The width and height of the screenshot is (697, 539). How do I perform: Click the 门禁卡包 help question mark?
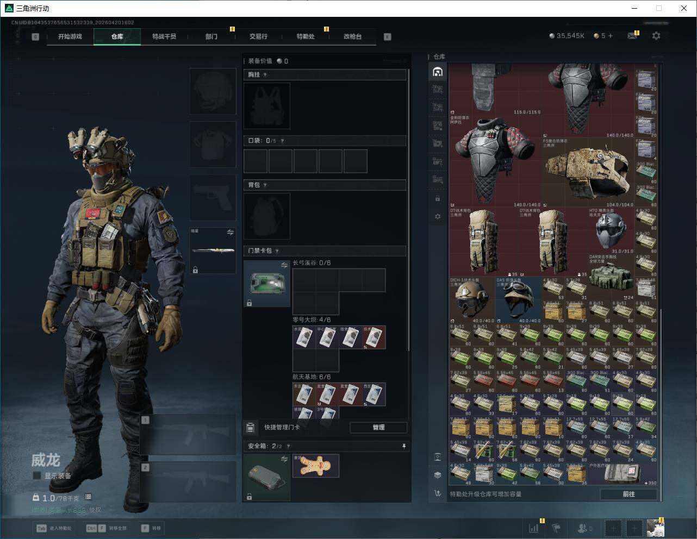(277, 251)
